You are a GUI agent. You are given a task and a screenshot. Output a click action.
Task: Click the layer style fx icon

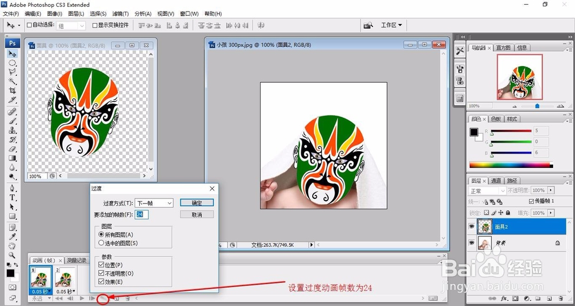(x=504, y=299)
